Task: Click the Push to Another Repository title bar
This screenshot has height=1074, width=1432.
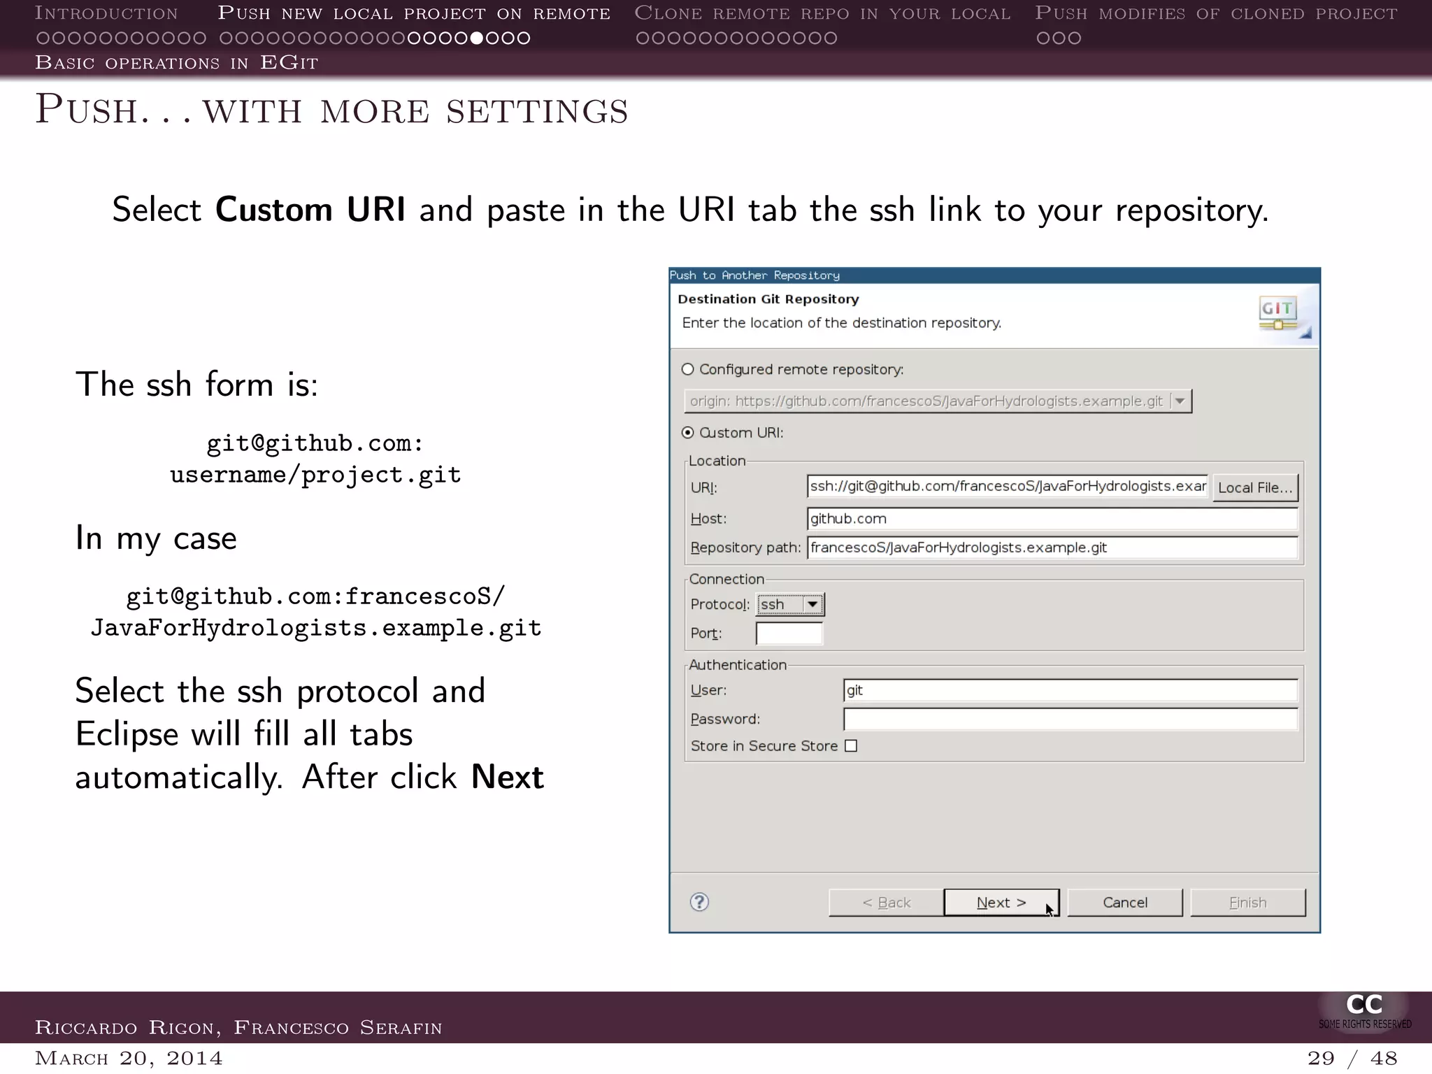Action: 994,275
